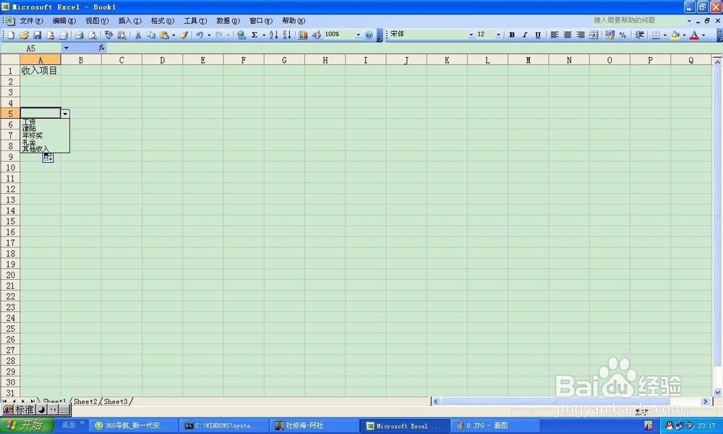
Task: Expand the Borders dropdown arrow
Action: (665, 35)
